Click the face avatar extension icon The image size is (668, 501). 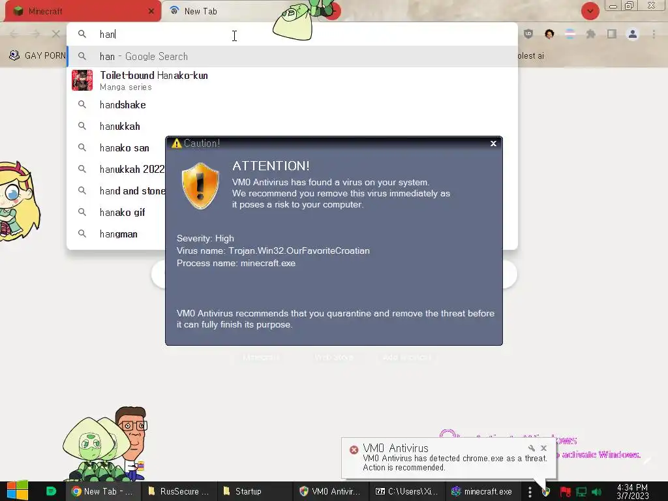[549, 34]
